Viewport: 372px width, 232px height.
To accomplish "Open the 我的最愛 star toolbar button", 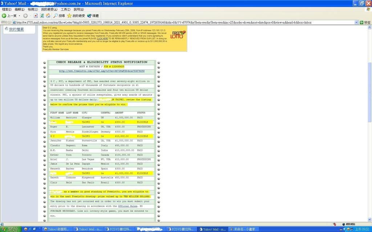I will (76, 16).
